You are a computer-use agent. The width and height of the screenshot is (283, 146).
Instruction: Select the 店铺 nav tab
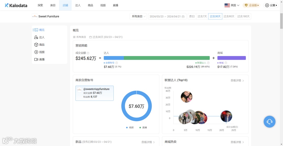click(x=65, y=6)
